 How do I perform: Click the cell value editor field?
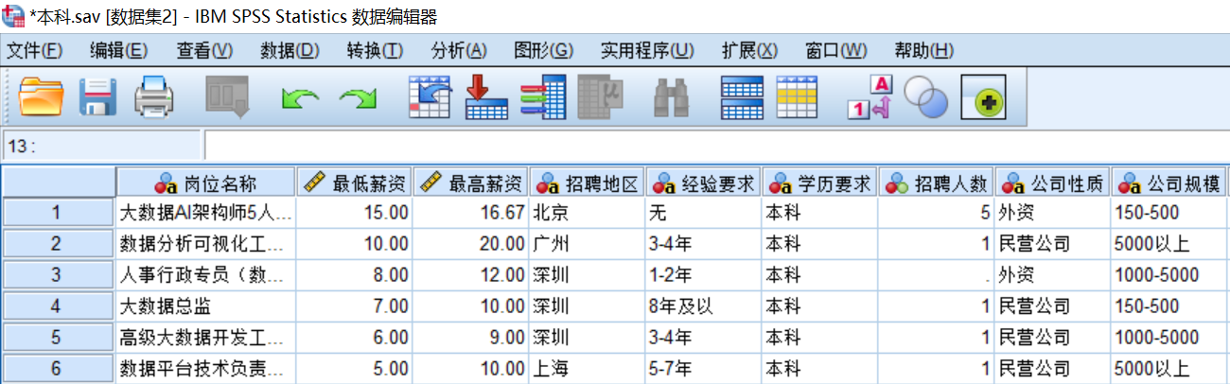716,146
